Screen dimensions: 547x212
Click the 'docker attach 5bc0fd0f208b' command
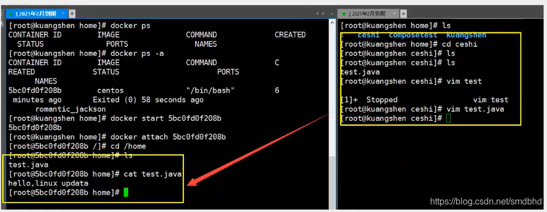click(168, 137)
